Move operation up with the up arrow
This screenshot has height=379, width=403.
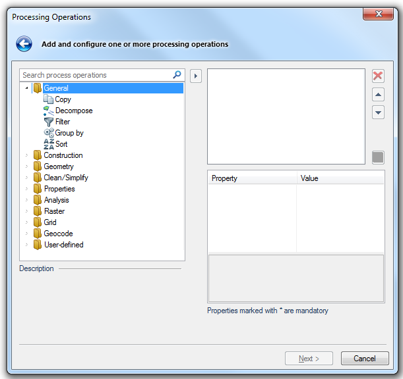[x=378, y=94]
